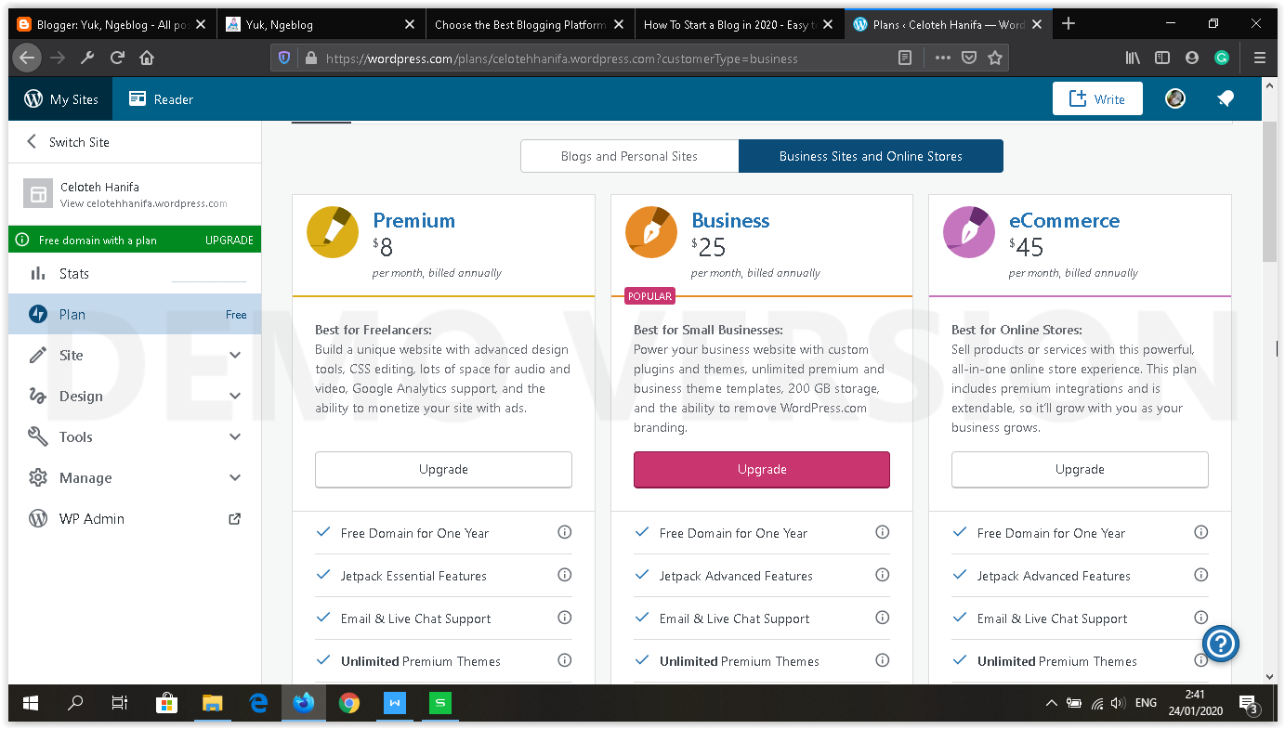Open My Sites in WordPress header

click(x=60, y=99)
